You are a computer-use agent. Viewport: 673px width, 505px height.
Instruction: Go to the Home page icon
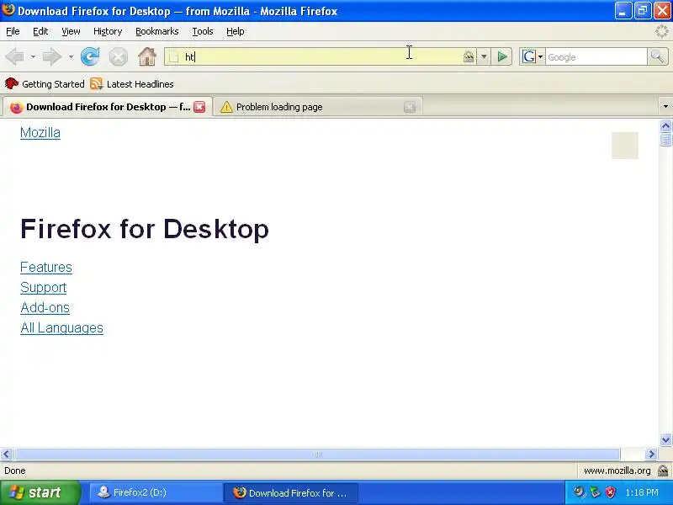pos(147,56)
